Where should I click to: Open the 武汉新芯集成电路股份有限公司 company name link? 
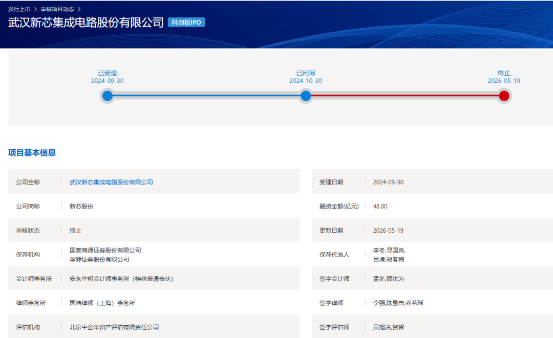111,182
